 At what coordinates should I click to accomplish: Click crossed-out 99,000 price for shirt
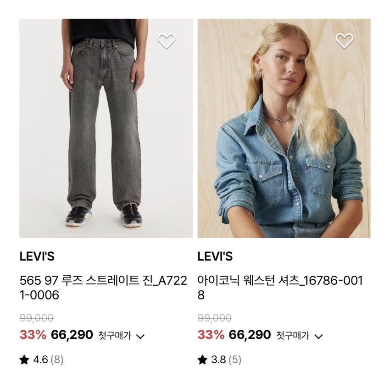tap(214, 318)
